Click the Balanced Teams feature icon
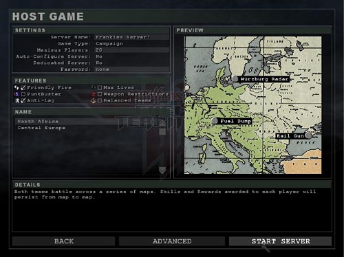344x257 pixels. 94,100
